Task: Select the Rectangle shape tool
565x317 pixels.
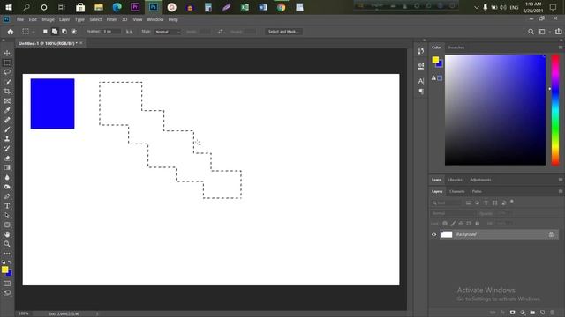Action: pos(7,225)
